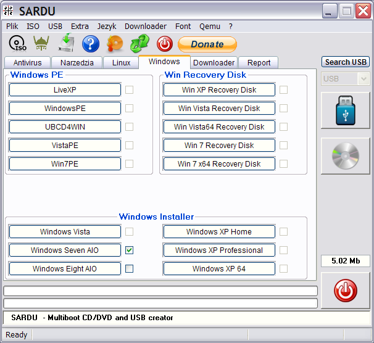Click the download-to-drive toolbar icon

point(66,43)
